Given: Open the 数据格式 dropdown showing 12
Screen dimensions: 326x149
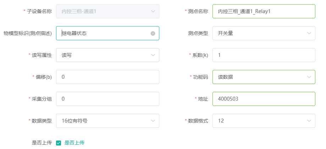Looking at the screenshot, I should coord(259,121).
